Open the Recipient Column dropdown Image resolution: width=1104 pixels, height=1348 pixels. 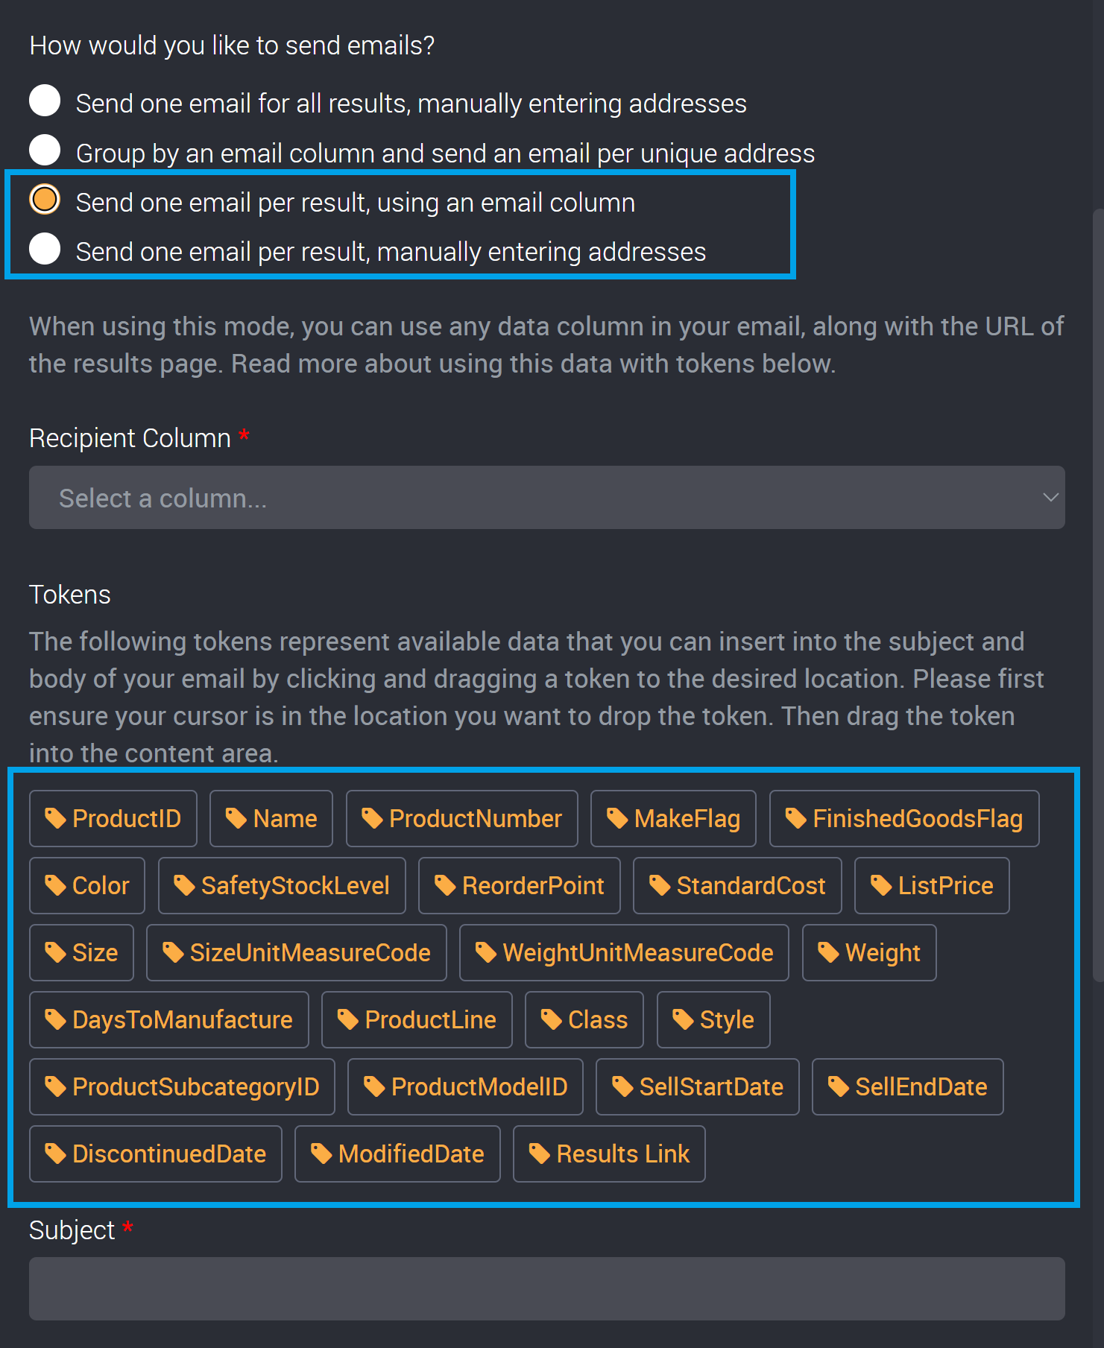click(548, 497)
